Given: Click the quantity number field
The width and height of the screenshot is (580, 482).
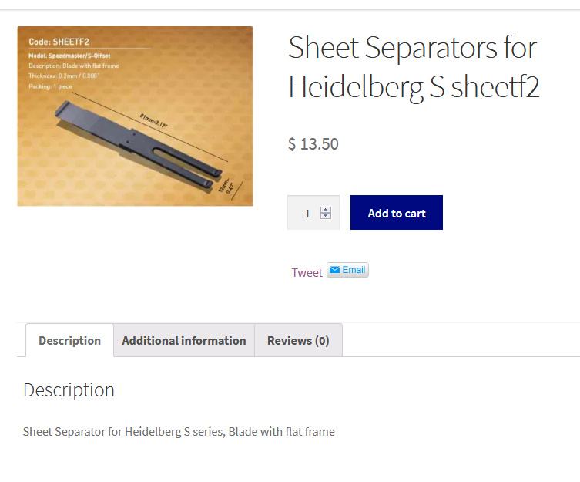Looking at the screenshot, I should pos(307,214).
